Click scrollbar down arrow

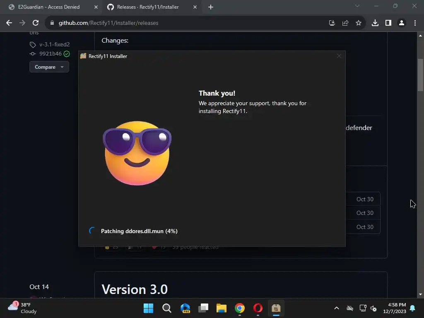point(420,294)
